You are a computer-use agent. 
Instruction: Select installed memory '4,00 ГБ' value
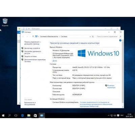coord(75,70)
